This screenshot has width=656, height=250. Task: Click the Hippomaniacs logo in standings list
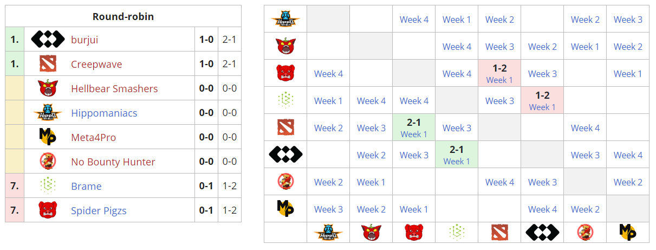click(48, 113)
